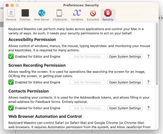This screenshot has height=134, width=163.
Task: Click the green checkmark for Accessibility Permission
Action: point(11,56)
